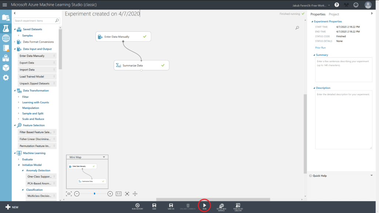379x213 pixels.
Task: Open Trained Models cube icon
Action: 6,68
